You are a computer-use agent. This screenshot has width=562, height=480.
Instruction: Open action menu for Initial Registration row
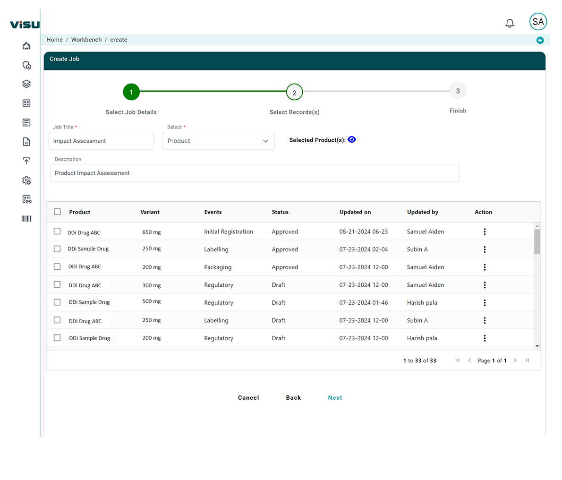coord(485,231)
